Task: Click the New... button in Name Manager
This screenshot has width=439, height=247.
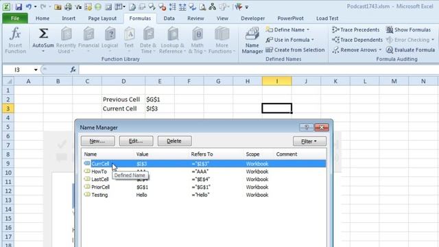Action: (97, 141)
